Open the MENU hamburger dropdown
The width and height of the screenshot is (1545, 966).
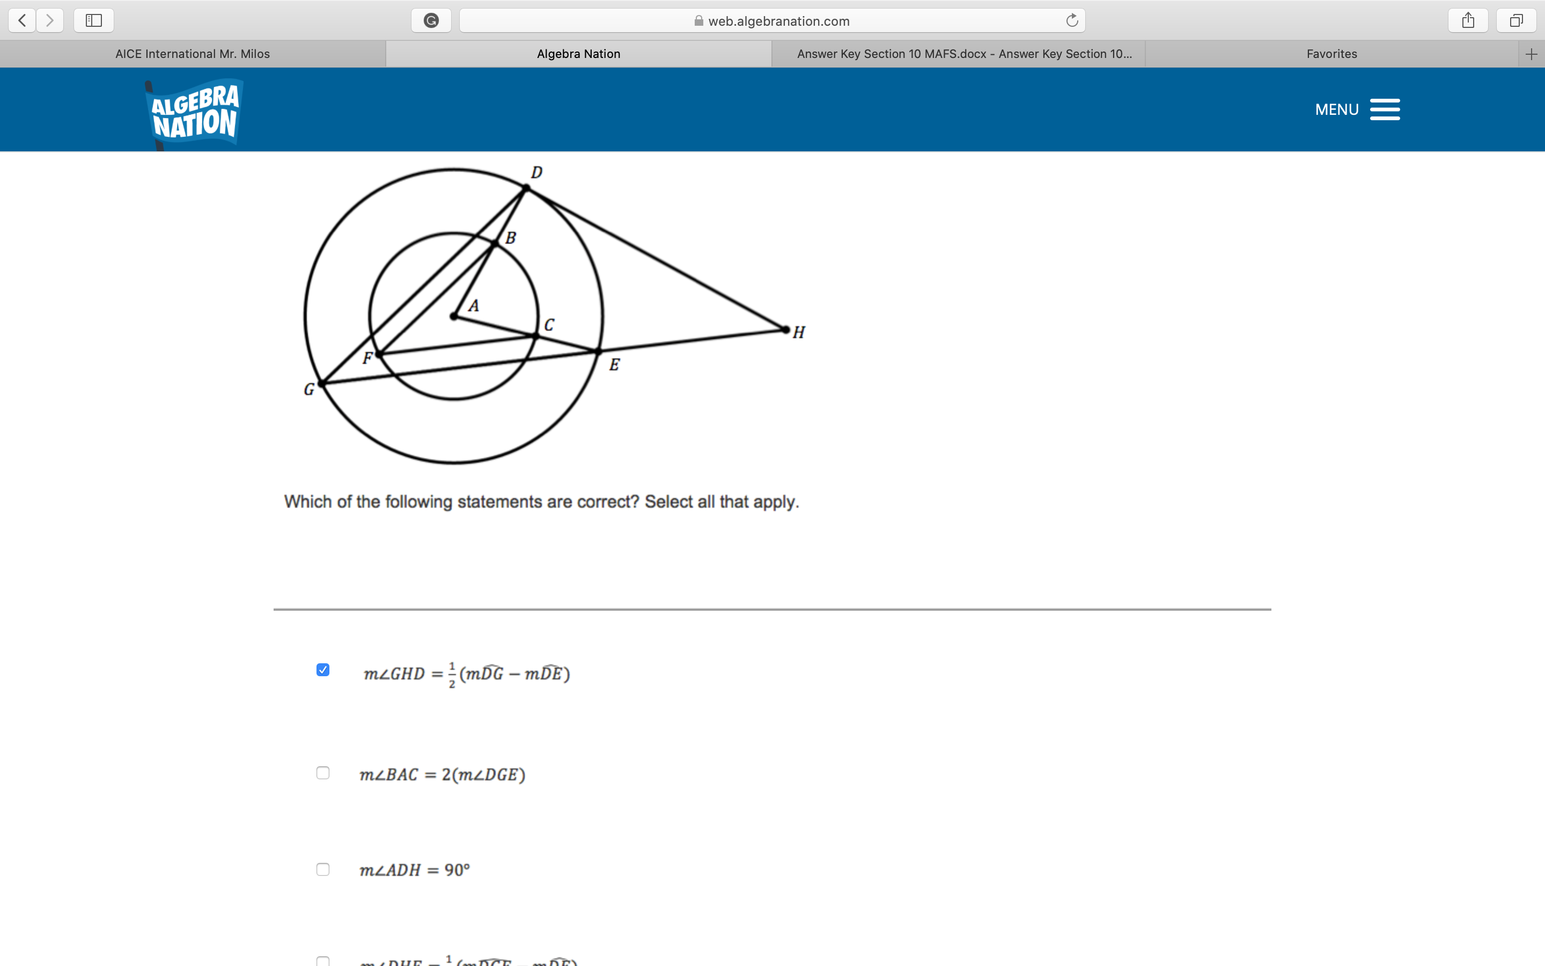1385,109
